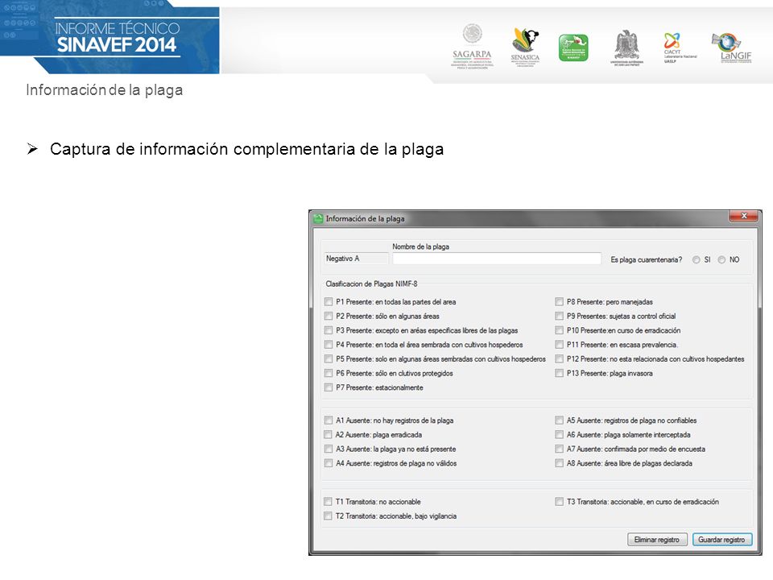Click the Informe Técnico SINAVEF 2014 banner
The width and height of the screenshot is (773, 580).
pyautogui.click(x=110, y=37)
